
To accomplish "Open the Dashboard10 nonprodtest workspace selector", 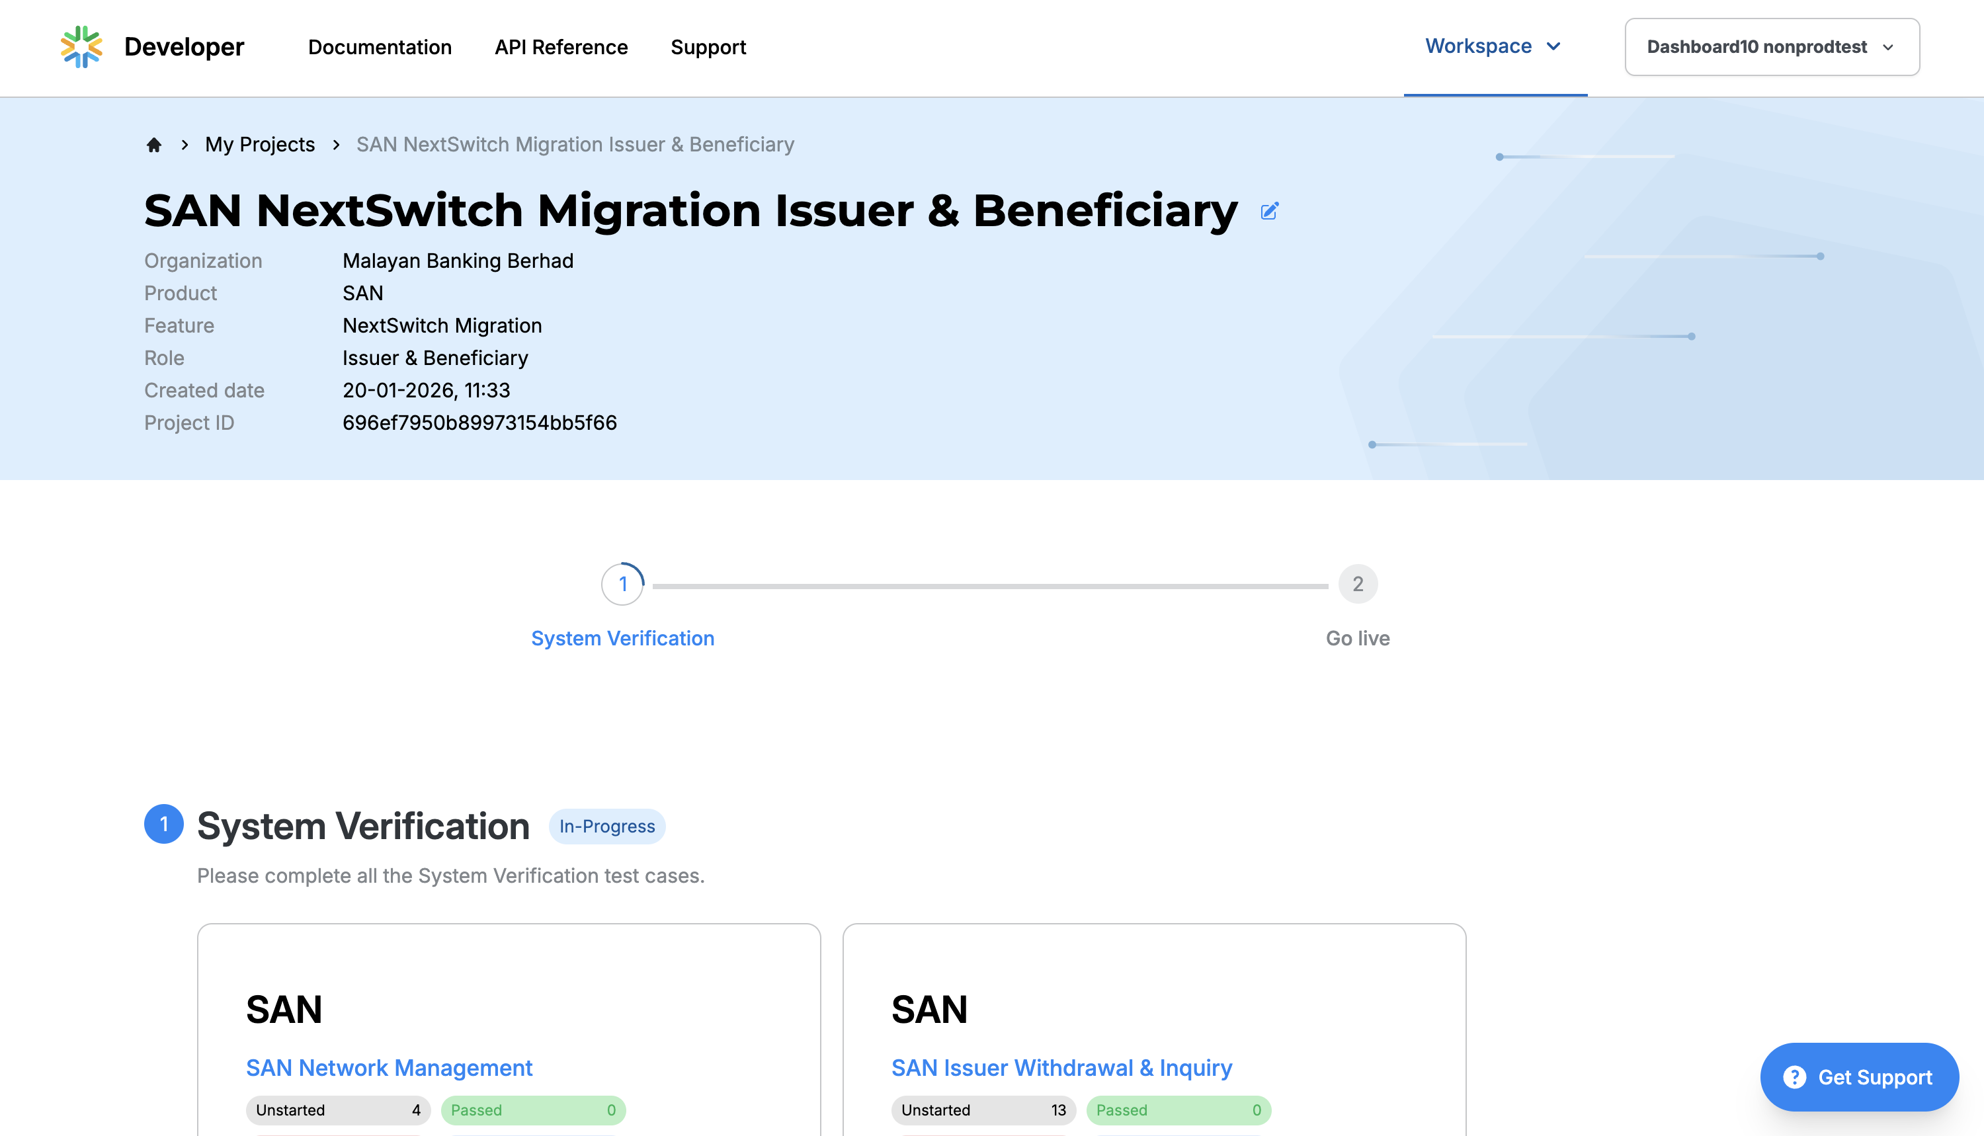I will tap(1771, 47).
